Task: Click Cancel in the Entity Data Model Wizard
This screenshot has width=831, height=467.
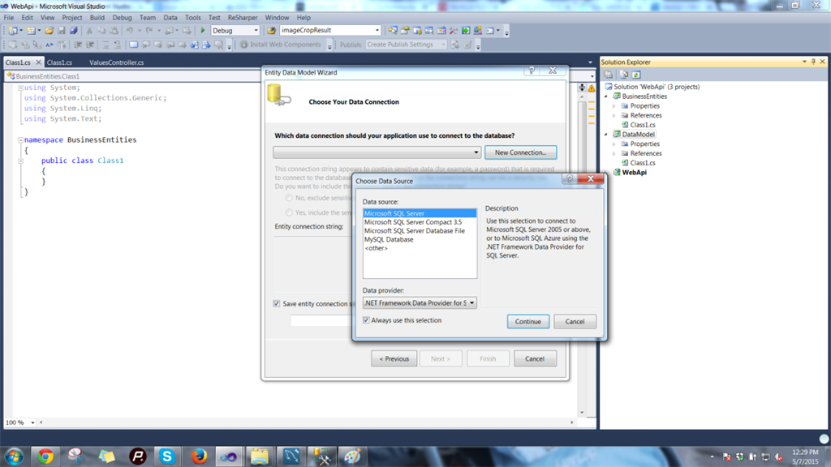Action: tap(535, 358)
